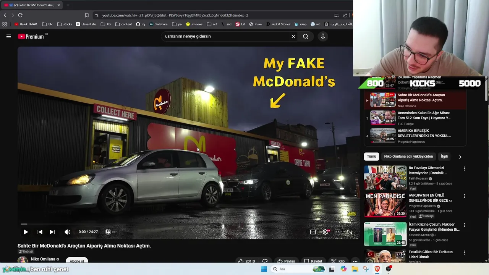Image resolution: width=489 pixels, height=275 pixels.
Task: Open the Reddit Stories bookmark
Action: click(x=278, y=24)
